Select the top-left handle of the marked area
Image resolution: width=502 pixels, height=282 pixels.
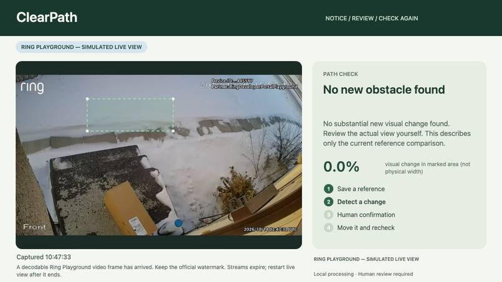87,99
